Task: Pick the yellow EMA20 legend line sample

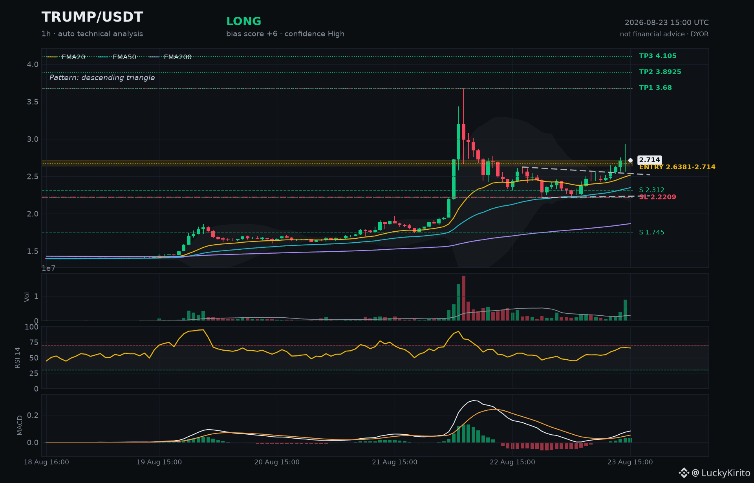Action: [52, 57]
